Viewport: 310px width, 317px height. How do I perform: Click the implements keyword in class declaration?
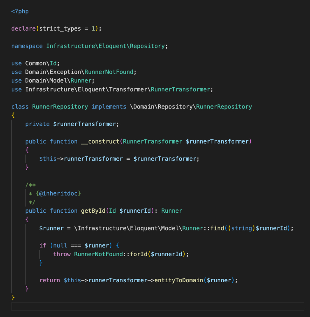pos(109,107)
